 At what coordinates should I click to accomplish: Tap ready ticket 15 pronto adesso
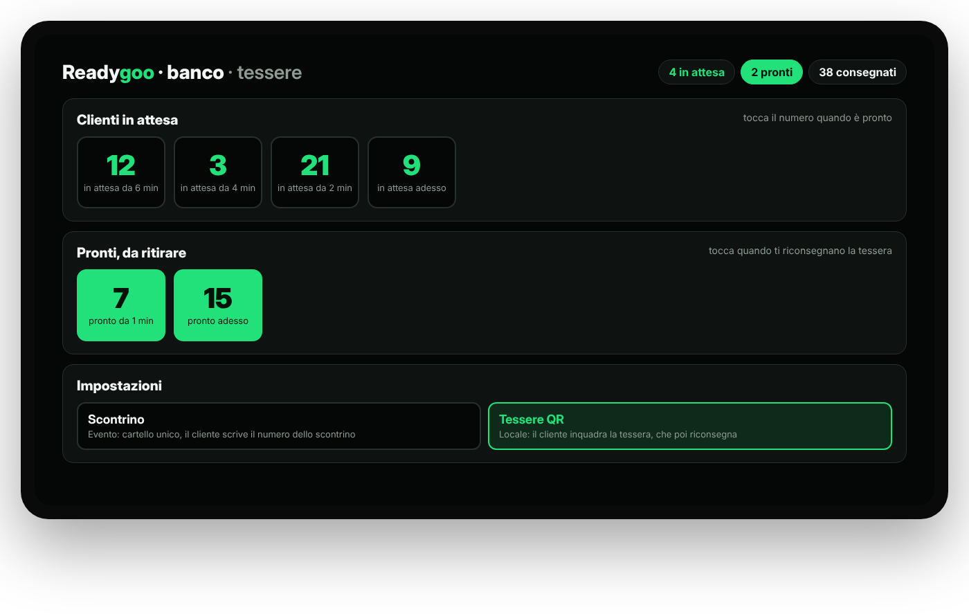coord(218,305)
